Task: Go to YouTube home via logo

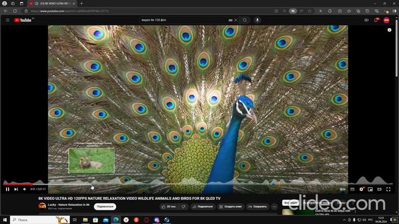Action: pyautogui.click(x=23, y=20)
